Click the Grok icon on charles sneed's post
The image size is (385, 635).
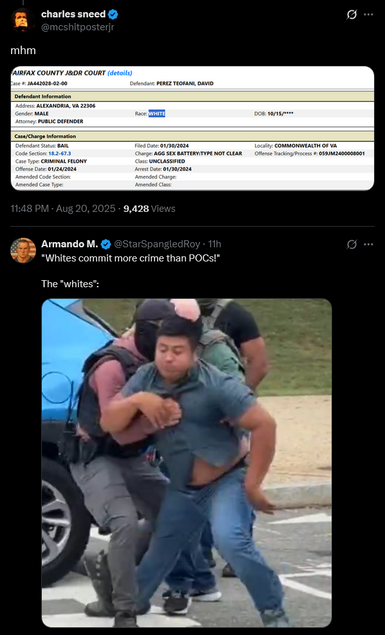coord(352,15)
